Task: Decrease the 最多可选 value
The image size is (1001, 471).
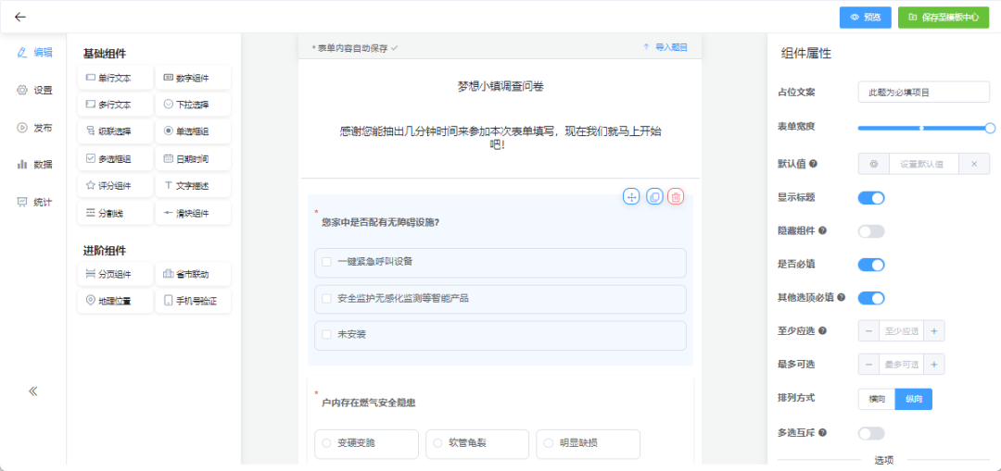Action: tap(868, 365)
